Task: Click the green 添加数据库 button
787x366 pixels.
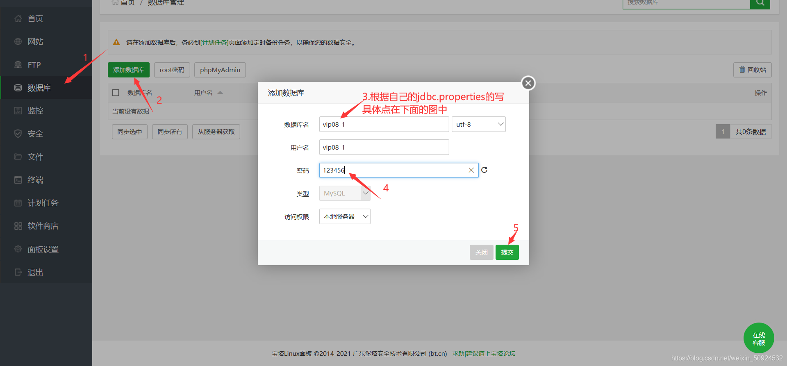Action: tap(129, 70)
